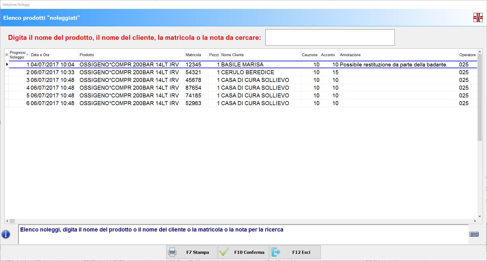Click the pharmacy cross logo icon

click(x=478, y=17)
